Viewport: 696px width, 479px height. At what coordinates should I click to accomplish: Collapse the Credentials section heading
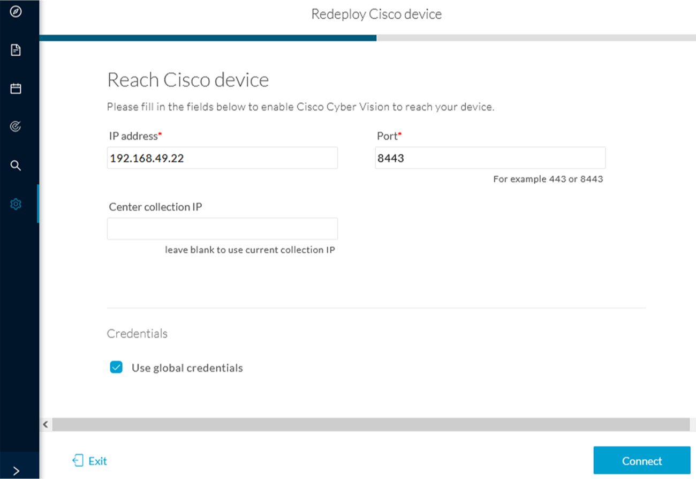pyautogui.click(x=137, y=333)
